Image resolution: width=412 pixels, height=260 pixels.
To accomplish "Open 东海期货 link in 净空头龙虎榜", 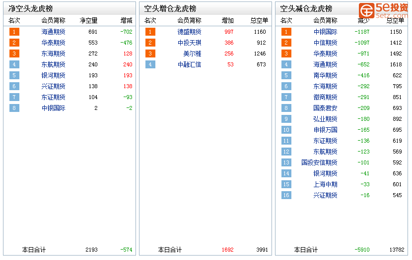I will [x=53, y=53].
